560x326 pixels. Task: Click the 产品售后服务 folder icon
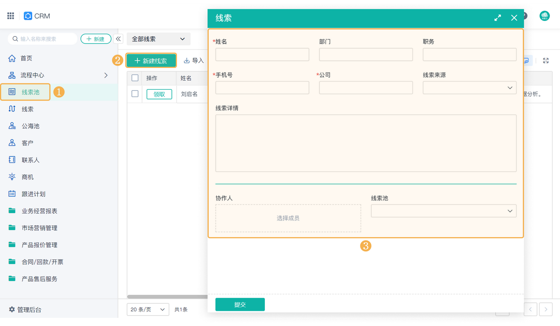tap(12, 279)
